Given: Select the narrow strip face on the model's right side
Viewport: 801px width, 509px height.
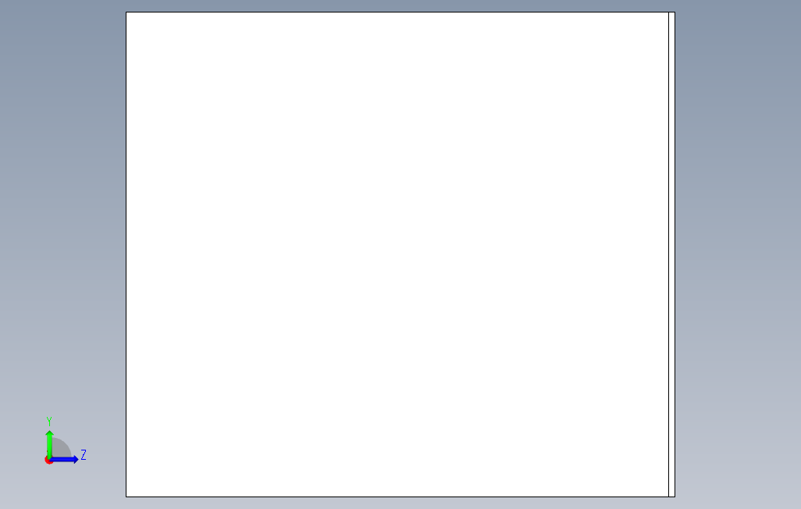Looking at the screenshot, I should pyautogui.click(x=671, y=255).
